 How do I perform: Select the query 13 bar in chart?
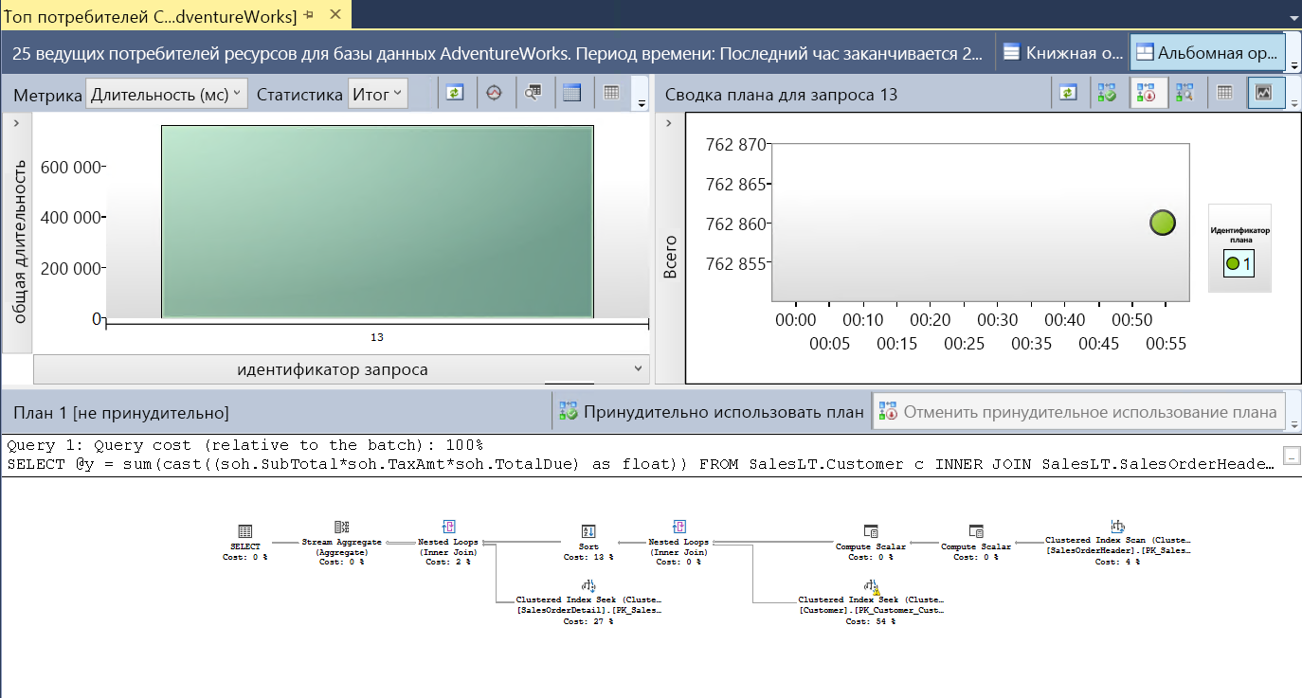coord(377,222)
